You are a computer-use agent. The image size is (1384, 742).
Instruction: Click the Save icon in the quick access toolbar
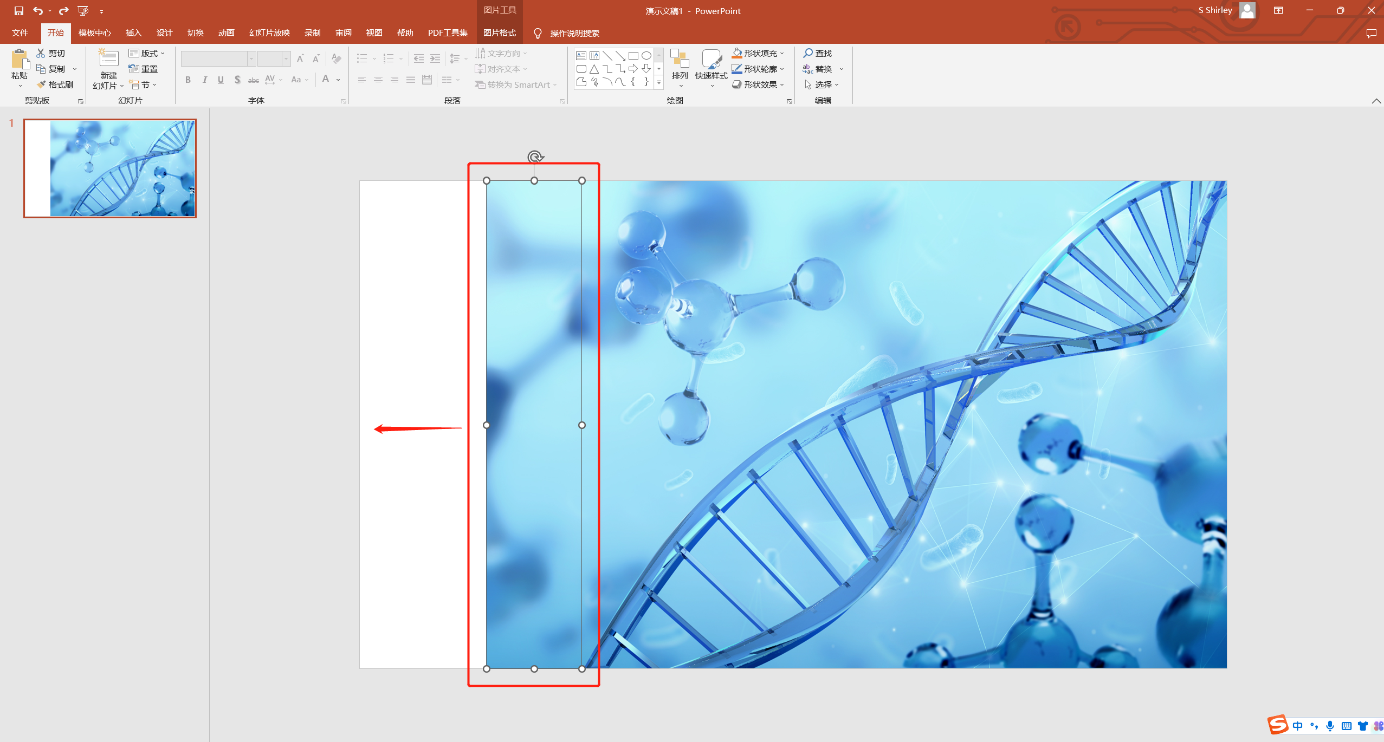coord(18,10)
